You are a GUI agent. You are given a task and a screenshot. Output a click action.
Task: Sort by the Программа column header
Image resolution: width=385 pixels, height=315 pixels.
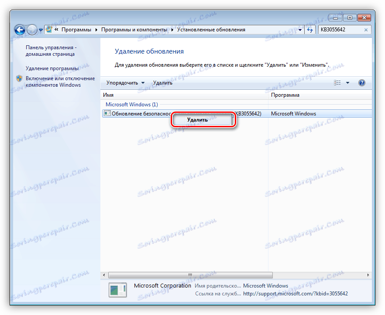tap(320, 95)
